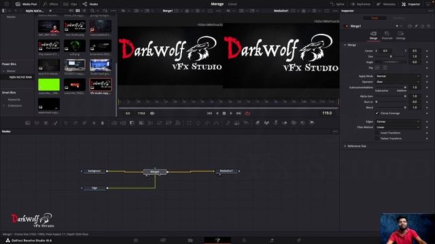Toggle keyframe dot for Size

tap(427, 56)
